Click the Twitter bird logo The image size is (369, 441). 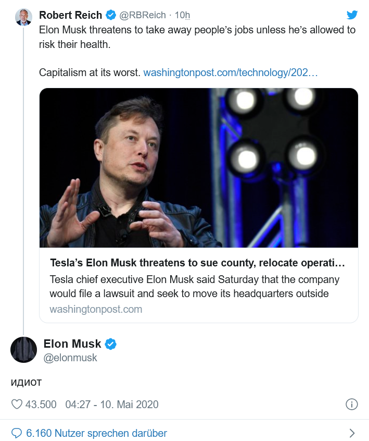(352, 14)
